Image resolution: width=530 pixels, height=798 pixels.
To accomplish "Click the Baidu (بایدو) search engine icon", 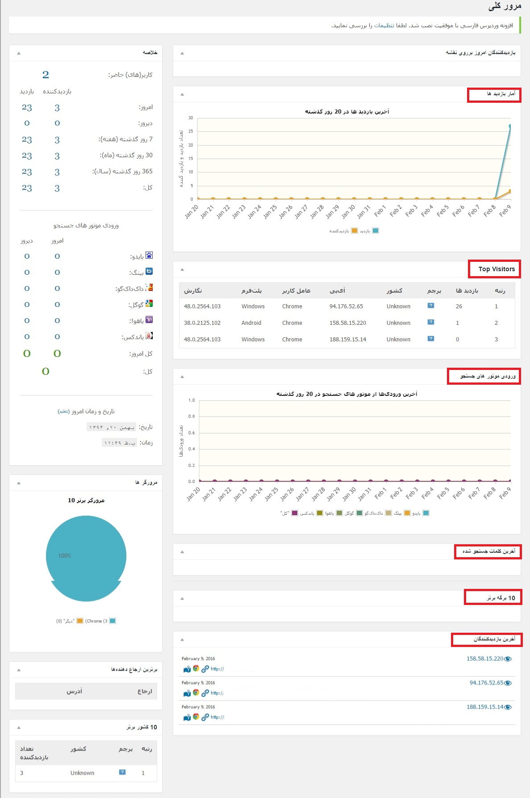I will pyautogui.click(x=149, y=255).
